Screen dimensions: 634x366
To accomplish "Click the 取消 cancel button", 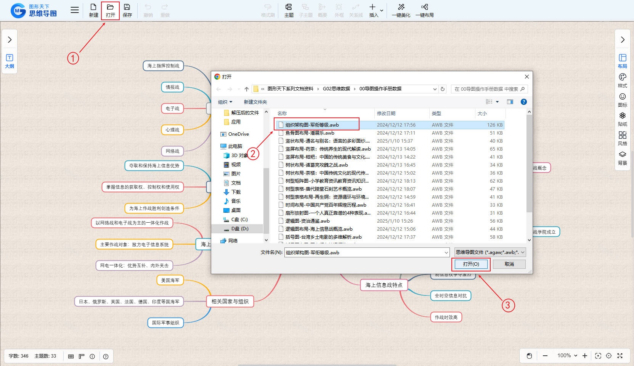I will point(509,264).
